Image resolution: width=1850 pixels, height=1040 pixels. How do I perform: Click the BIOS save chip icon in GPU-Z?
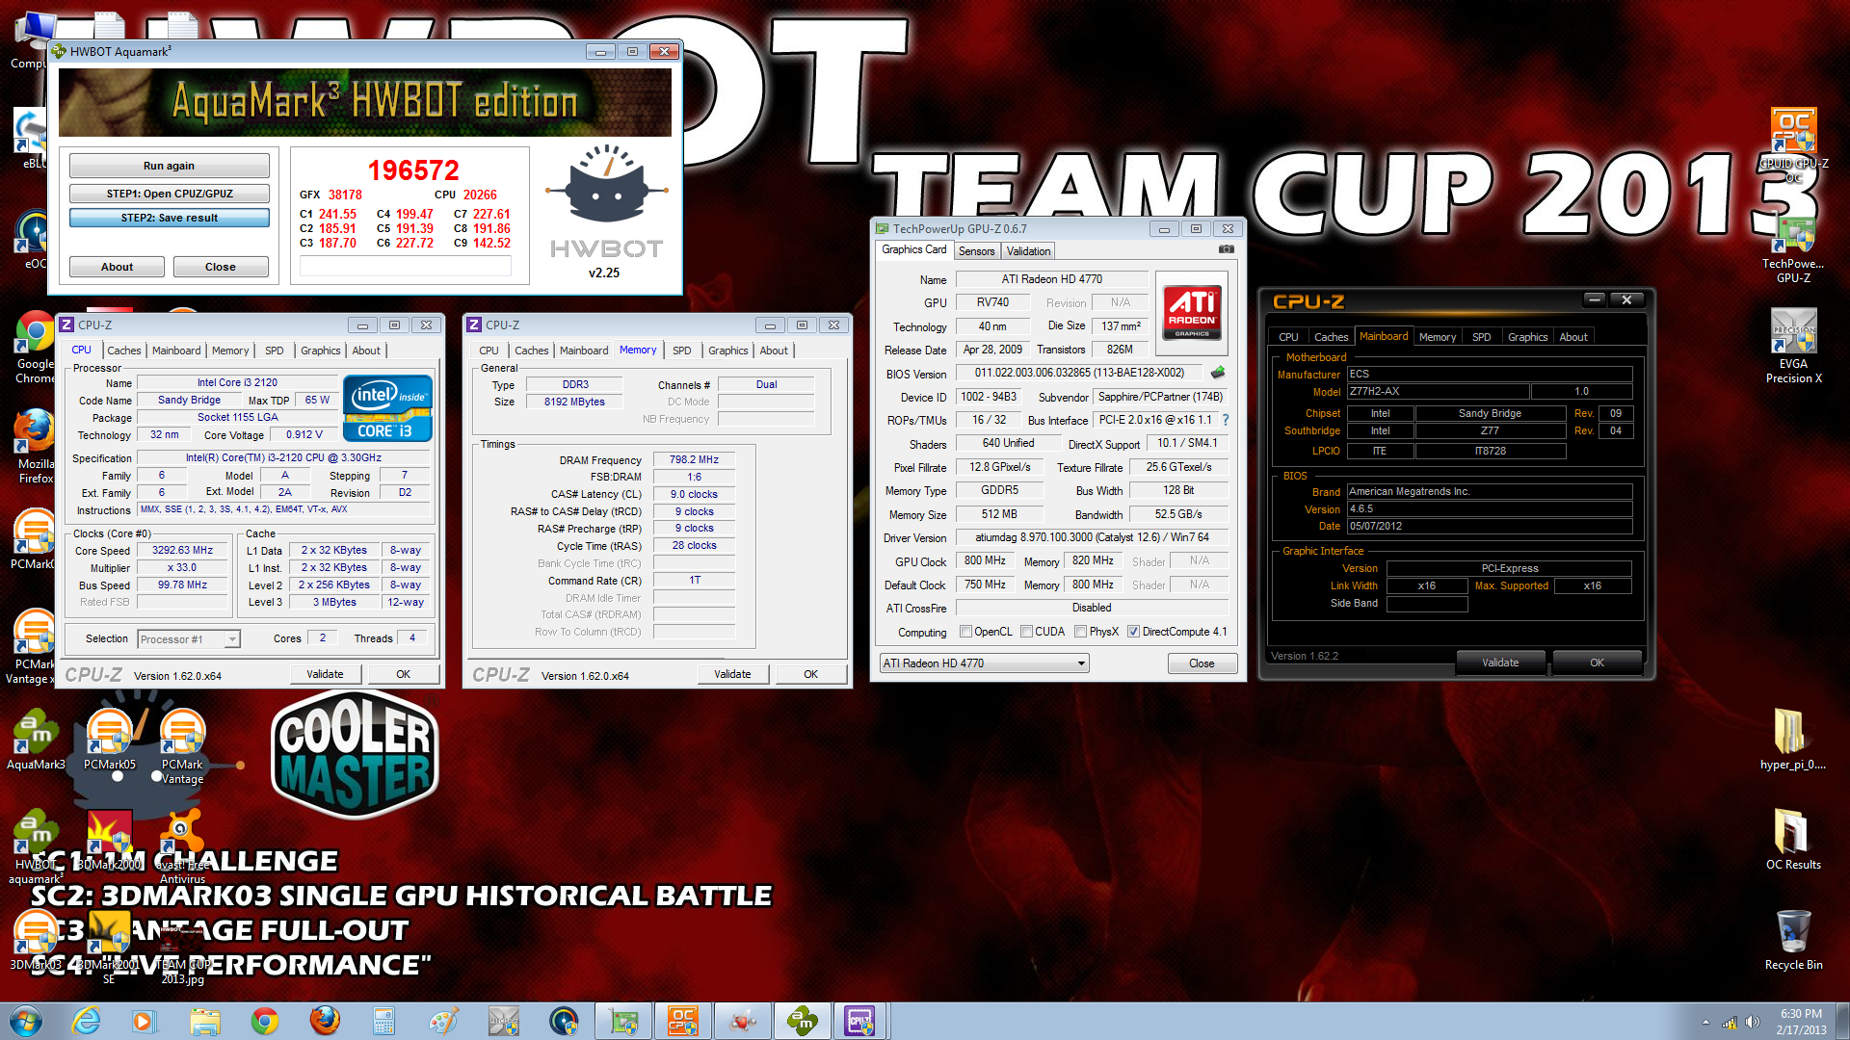[1218, 373]
